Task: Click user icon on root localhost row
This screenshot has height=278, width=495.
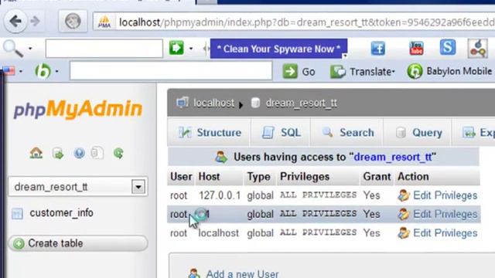Action: click(x=403, y=233)
